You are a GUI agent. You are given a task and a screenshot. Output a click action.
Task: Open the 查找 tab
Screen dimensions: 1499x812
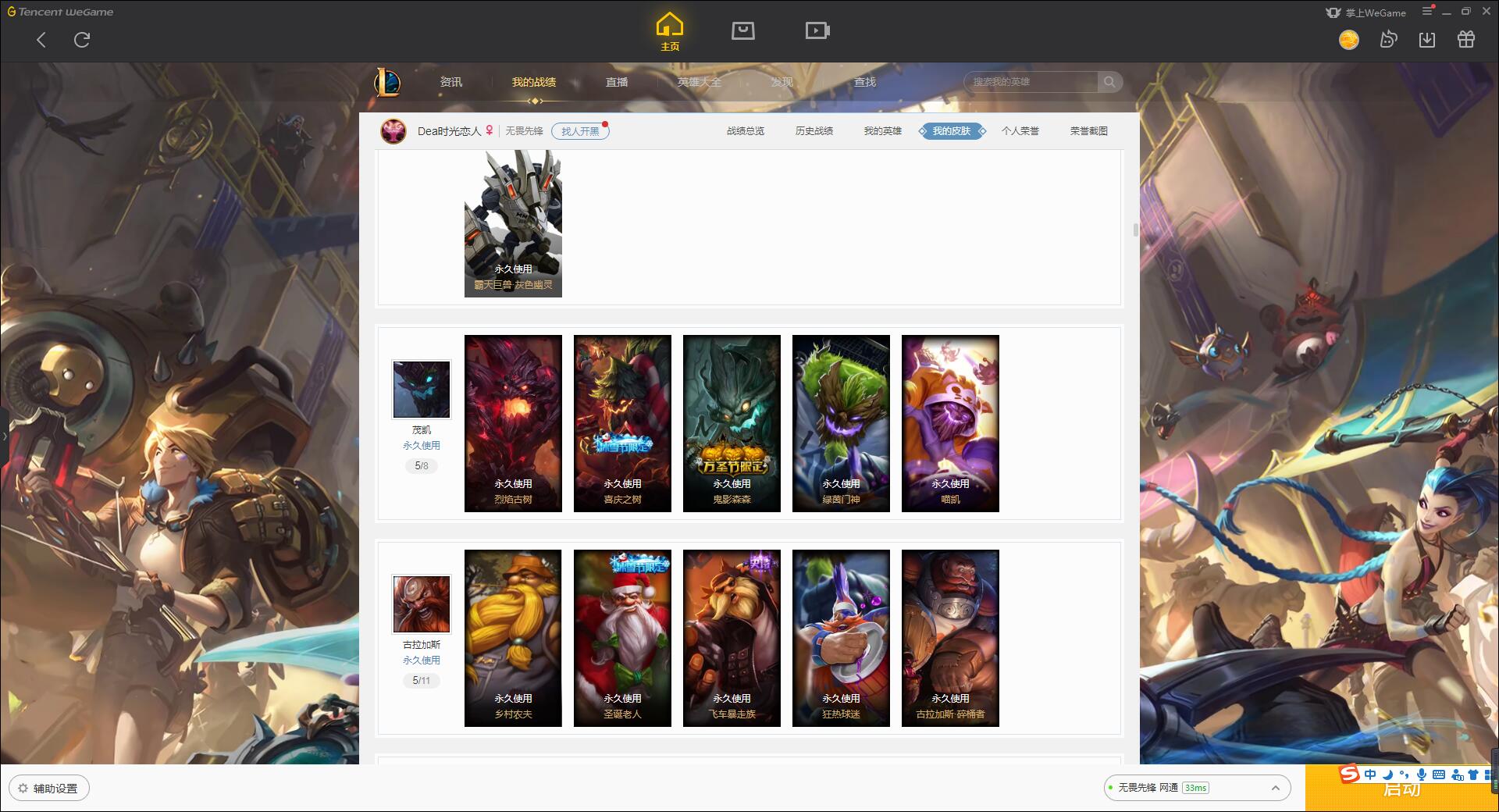[865, 82]
